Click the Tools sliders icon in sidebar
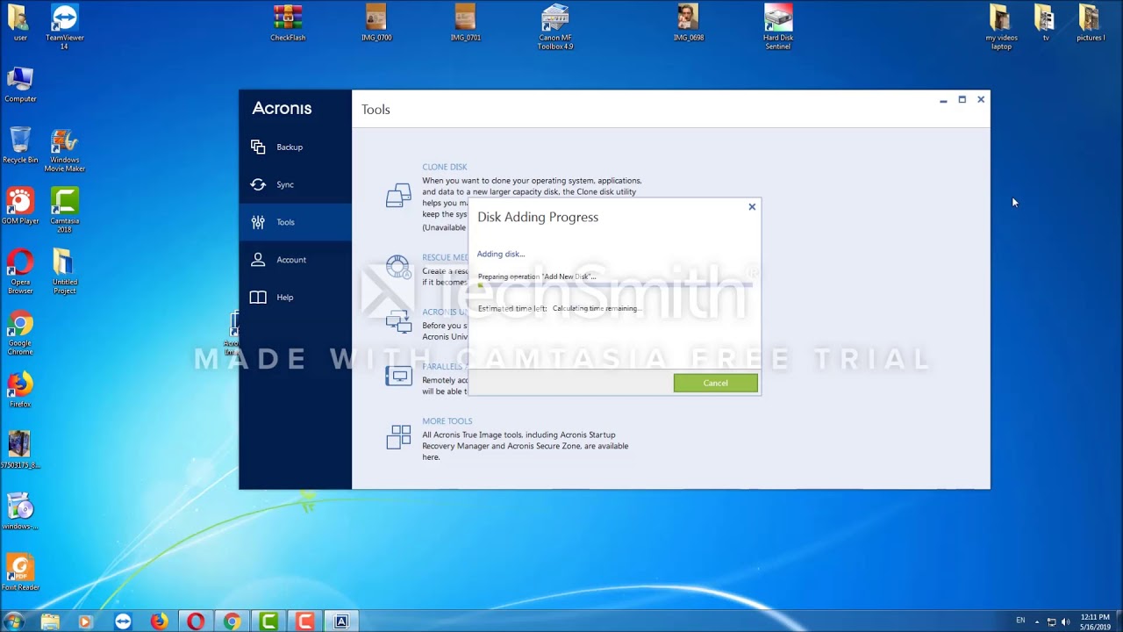Viewport: 1123px width, 632px height. pos(258,222)
